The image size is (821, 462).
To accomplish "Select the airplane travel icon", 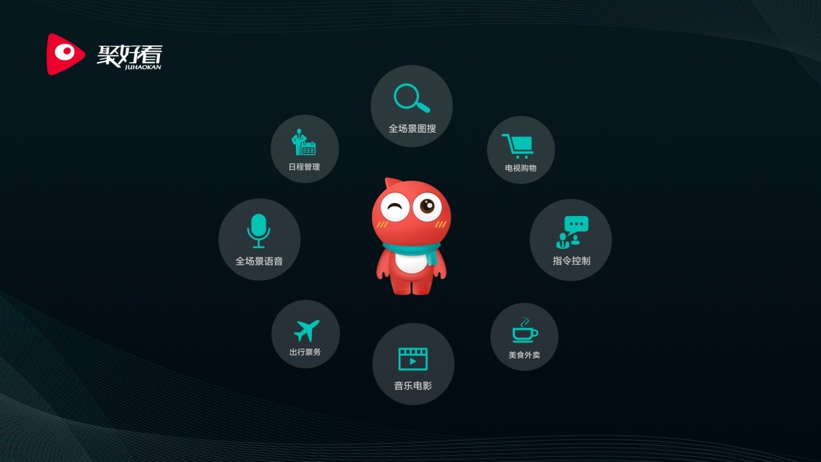I will click(306, 330).
